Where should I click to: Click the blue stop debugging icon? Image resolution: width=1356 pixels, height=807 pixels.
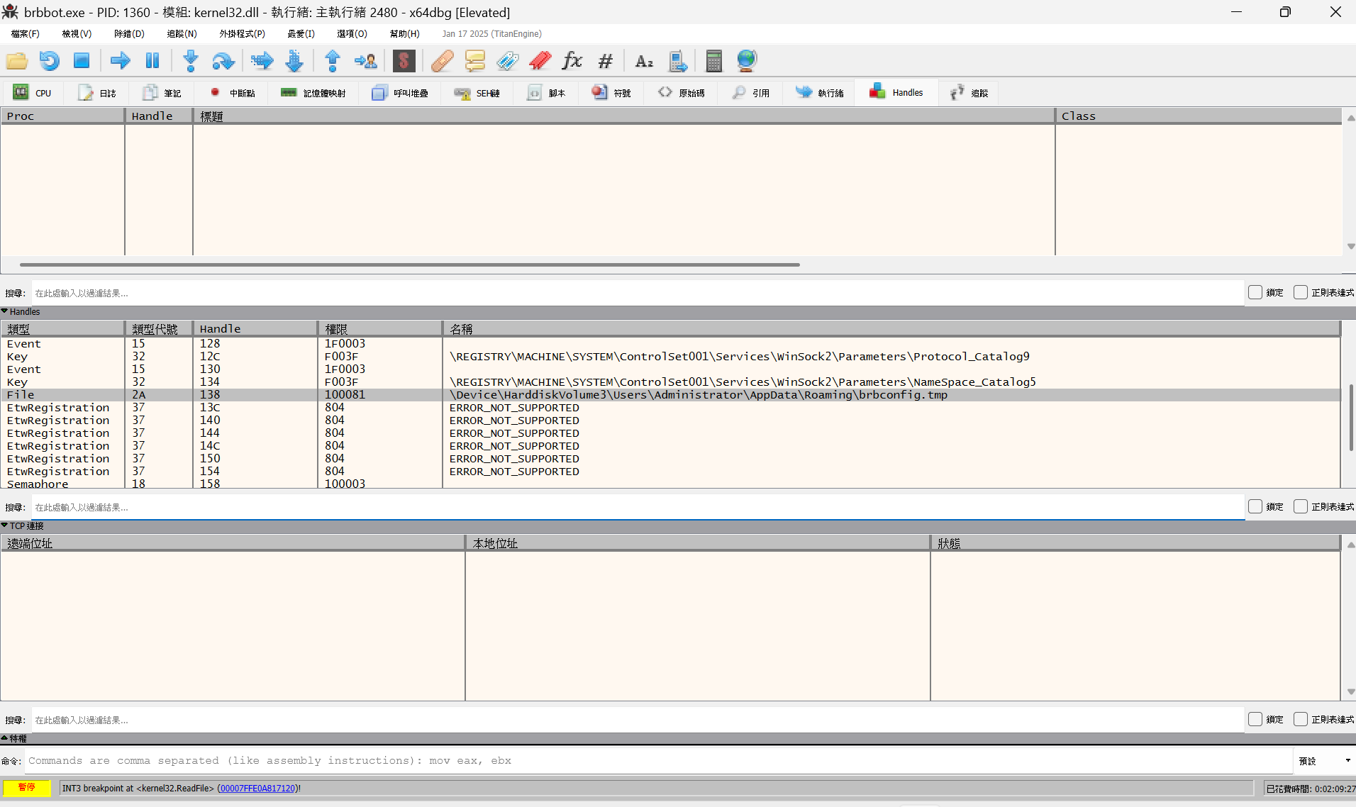(82, 61)
